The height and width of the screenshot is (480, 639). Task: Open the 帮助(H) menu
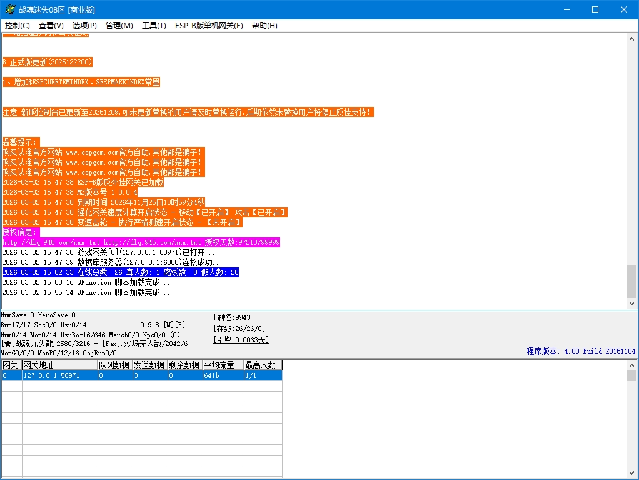coord(264,26)
